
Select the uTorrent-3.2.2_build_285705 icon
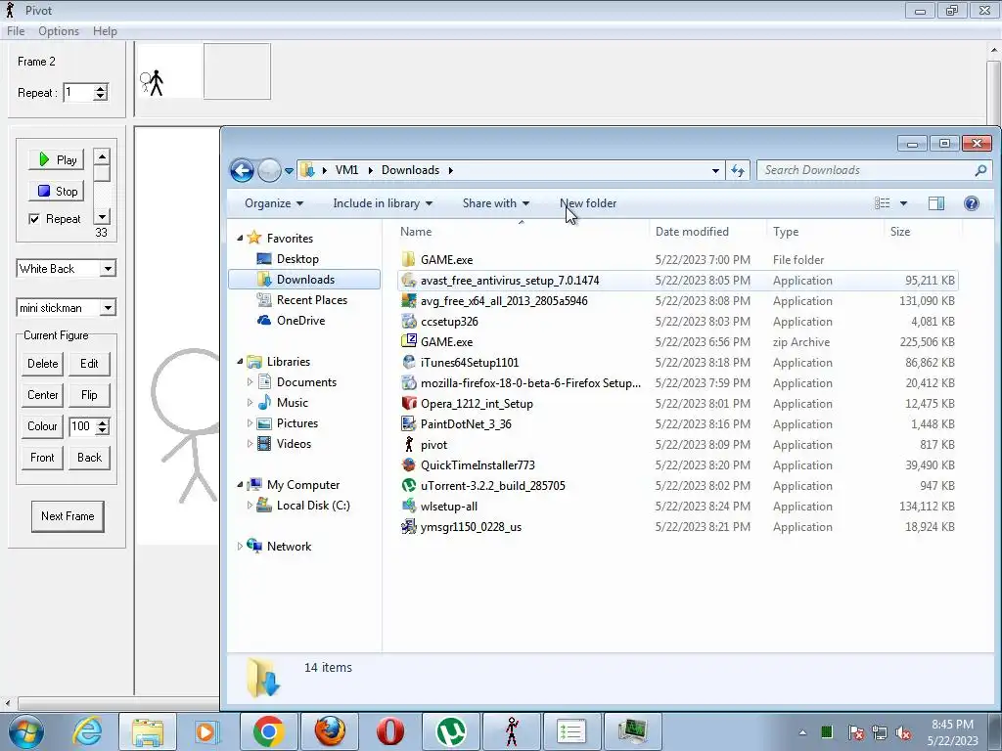click(x=409, y=485)
